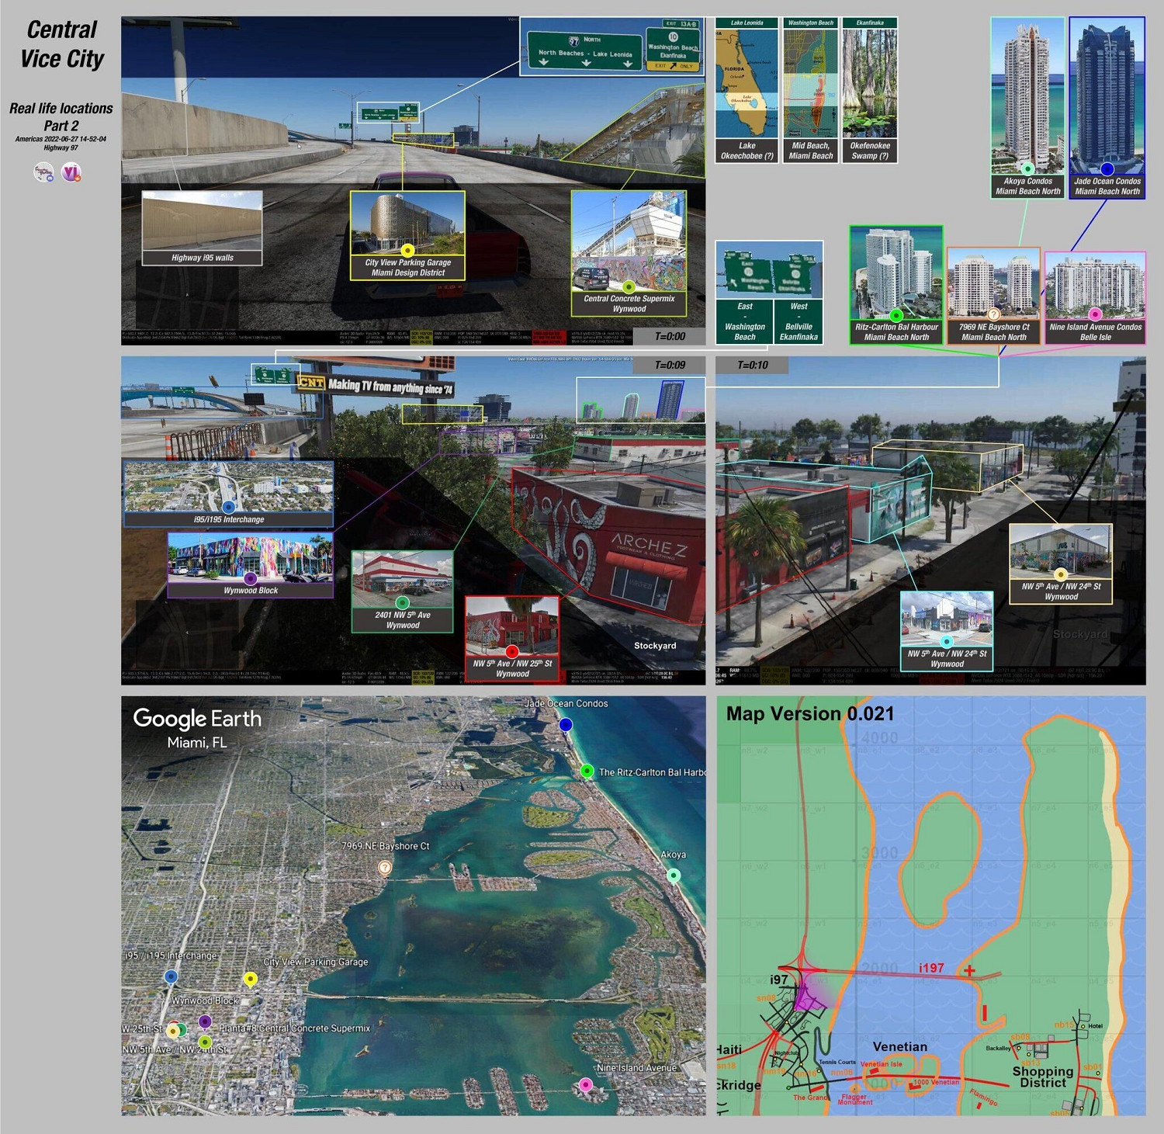
Task: Click the yellow City View Parking Garage pin on Google Earth
Action: point(250,979)
